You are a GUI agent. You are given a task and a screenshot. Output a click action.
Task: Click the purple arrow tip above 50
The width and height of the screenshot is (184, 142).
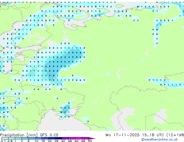[92, 138]
